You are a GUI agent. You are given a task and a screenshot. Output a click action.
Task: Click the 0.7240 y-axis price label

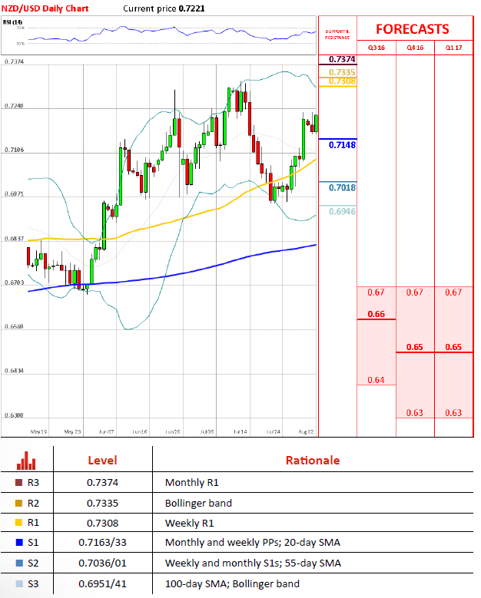click(14, 106)
